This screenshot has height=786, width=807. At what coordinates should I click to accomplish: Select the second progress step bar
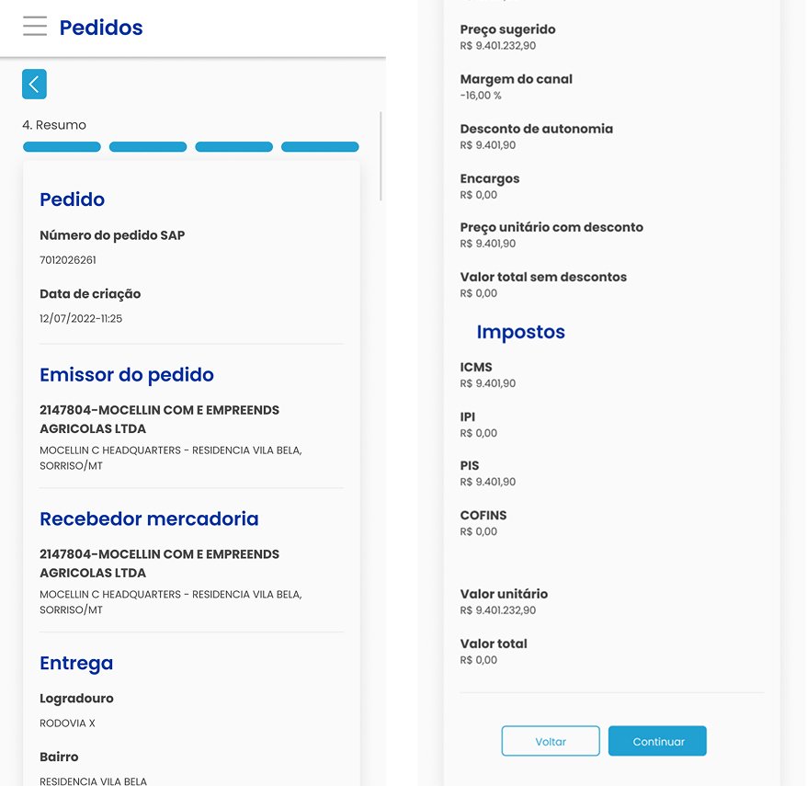click(148, 147)
